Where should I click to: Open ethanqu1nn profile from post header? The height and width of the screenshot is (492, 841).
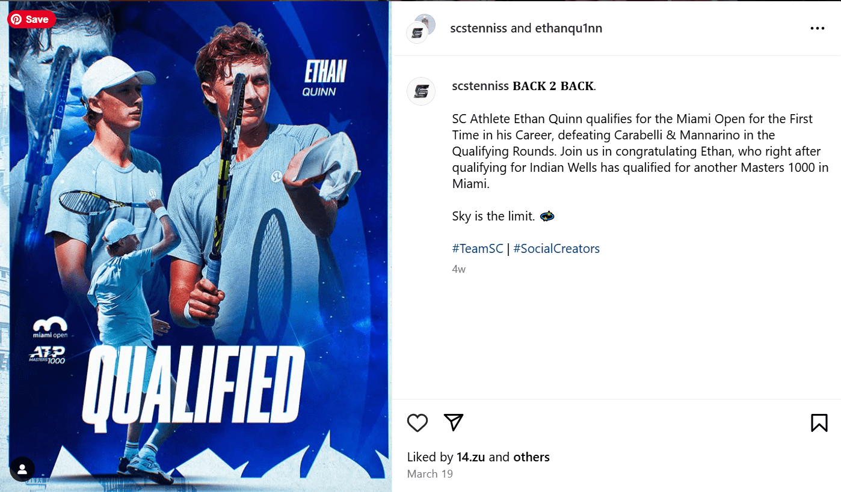[x=568, y=28]
